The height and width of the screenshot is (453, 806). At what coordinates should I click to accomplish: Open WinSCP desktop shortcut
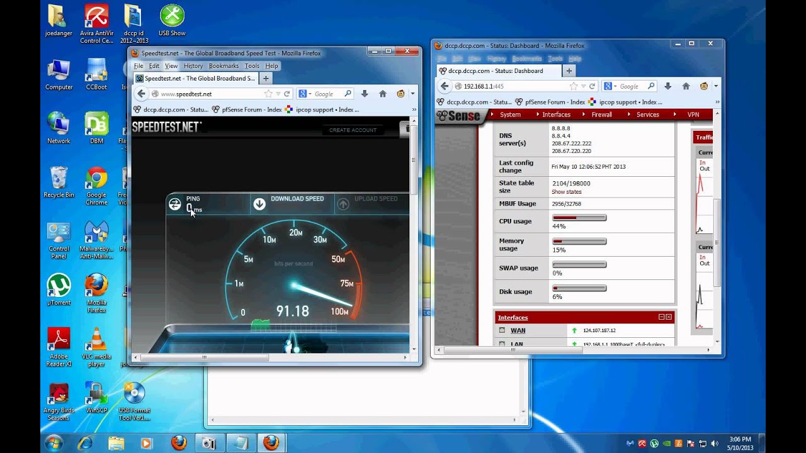pyautogui.click(x=96, y=398)
